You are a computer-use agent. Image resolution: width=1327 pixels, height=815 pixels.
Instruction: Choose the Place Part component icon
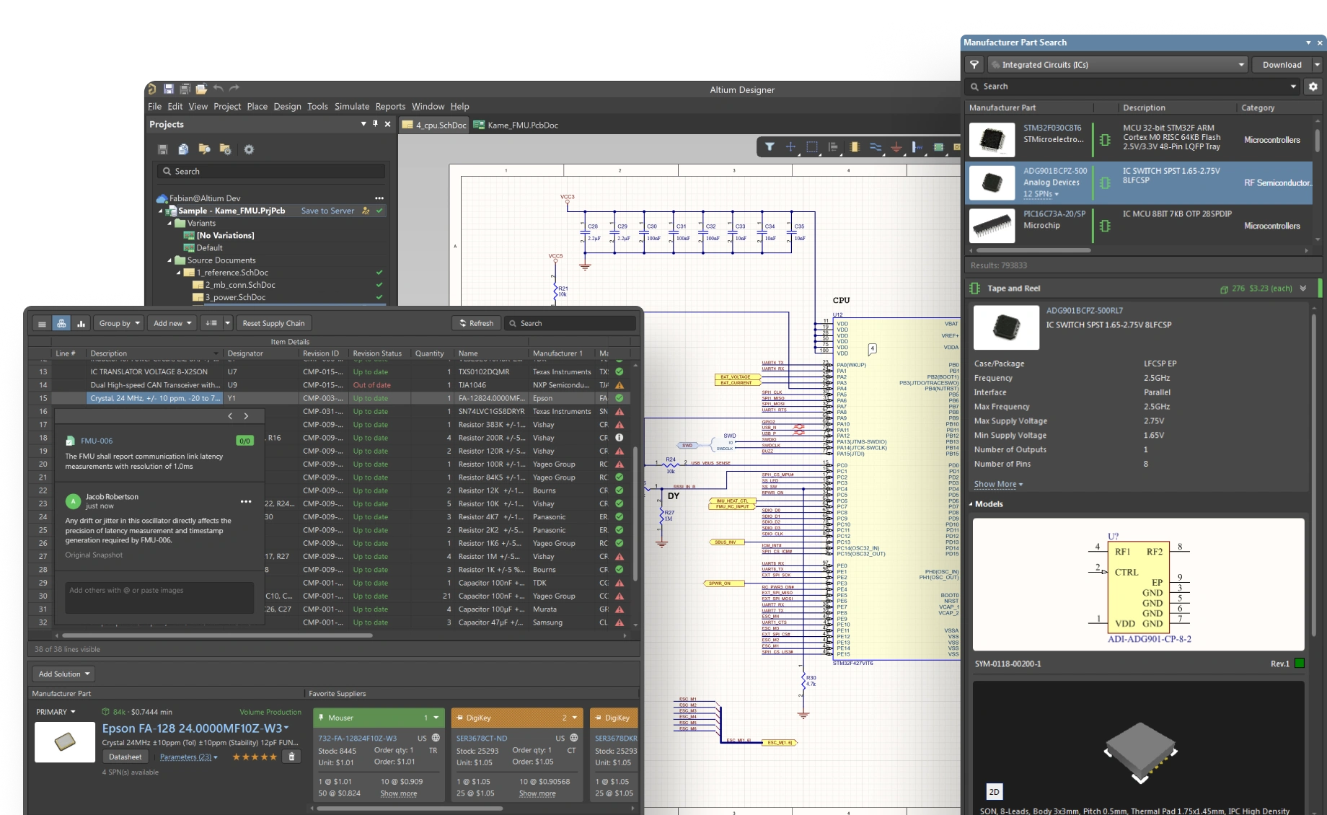pyautogui.click(x=855, y=147)
